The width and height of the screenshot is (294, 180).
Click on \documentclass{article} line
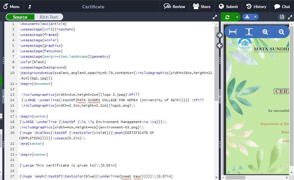click(43, 24)
